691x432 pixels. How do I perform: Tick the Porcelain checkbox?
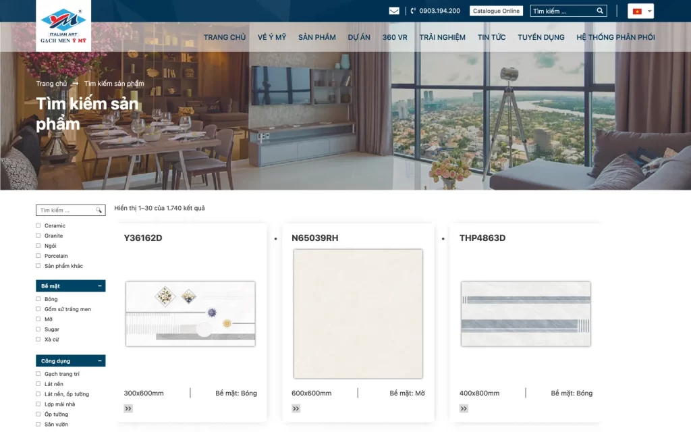[x=38, y=256]
